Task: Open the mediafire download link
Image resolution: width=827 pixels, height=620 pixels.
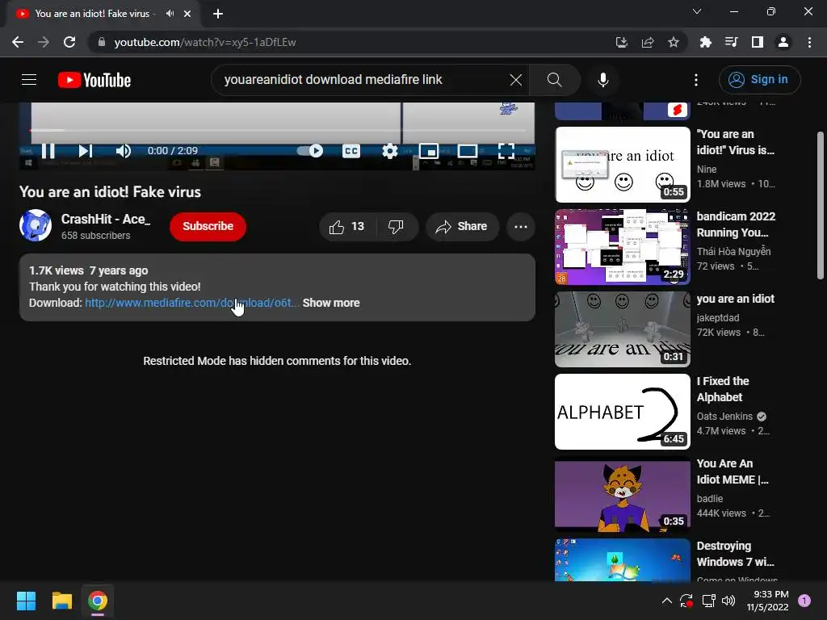Action: 192,303
